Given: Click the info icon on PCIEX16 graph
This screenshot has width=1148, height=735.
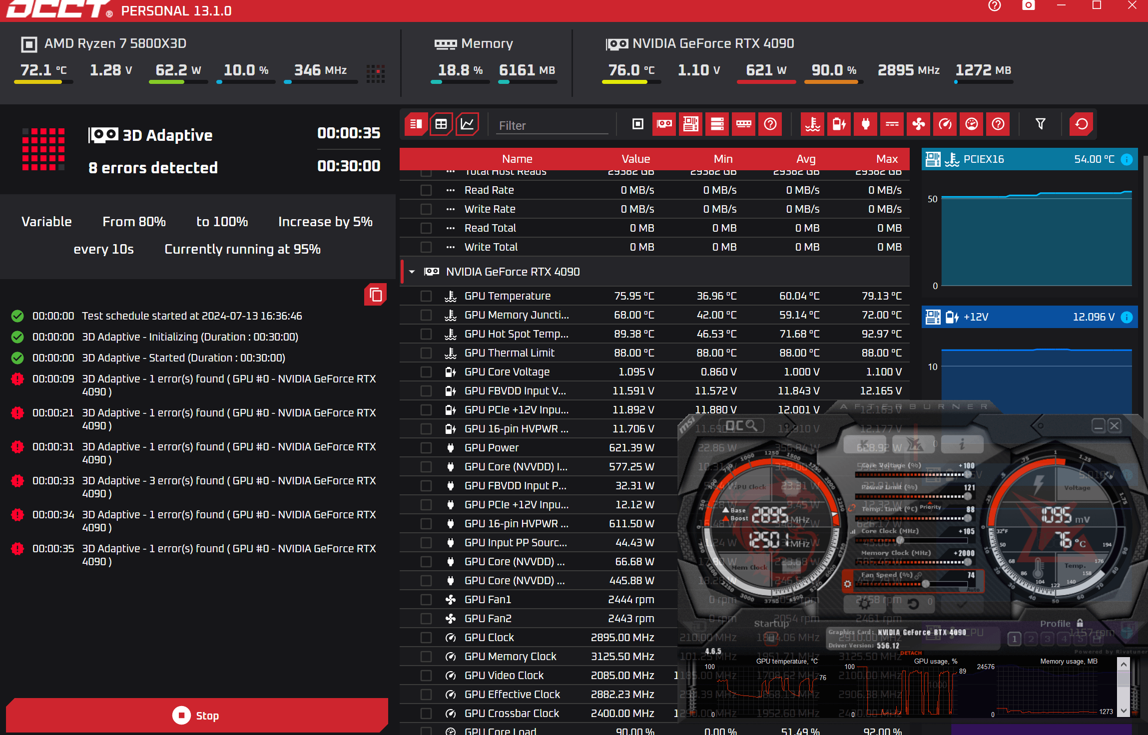Looking at the screenshot, I should click(x=1127, y=159).
